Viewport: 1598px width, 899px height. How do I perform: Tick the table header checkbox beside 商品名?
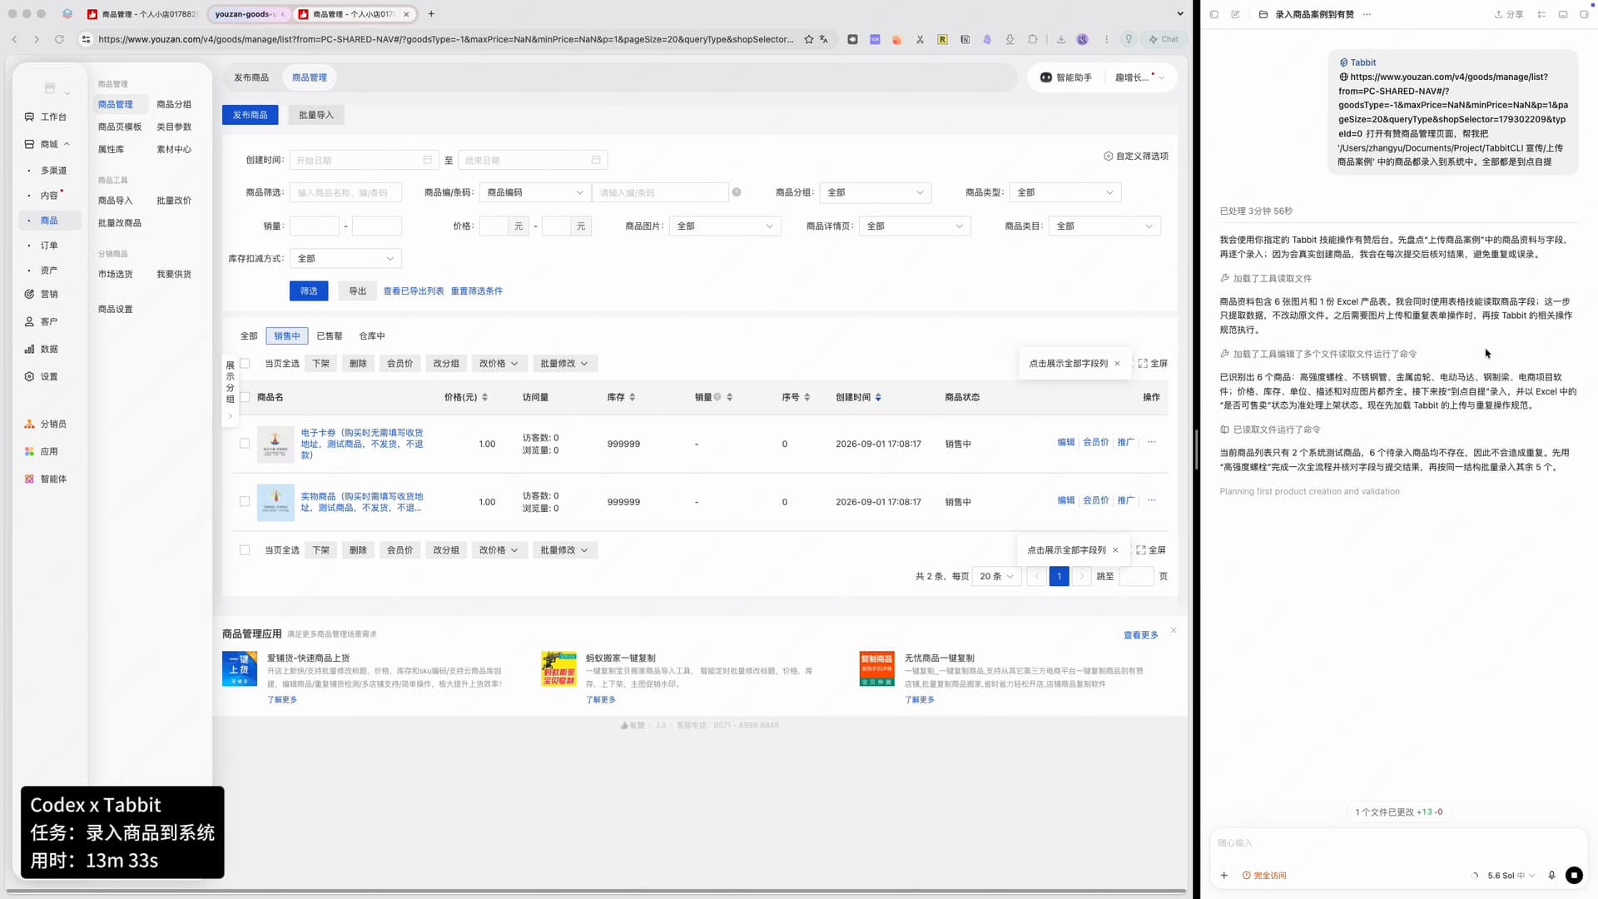(x=245, y=397)
